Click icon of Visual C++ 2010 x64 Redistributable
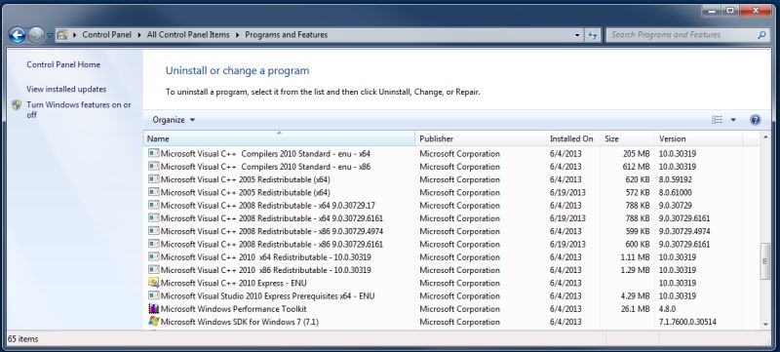The width and height of the screenshot is (780, 352). click(154, 256)
